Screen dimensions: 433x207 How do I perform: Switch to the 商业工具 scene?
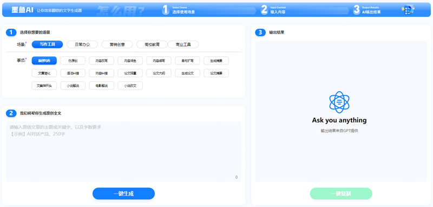click(x=183, y=44)
